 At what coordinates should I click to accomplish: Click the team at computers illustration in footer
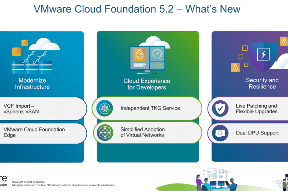point(216,180)
